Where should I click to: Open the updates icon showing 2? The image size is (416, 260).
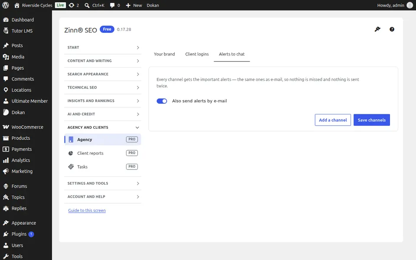74,5
